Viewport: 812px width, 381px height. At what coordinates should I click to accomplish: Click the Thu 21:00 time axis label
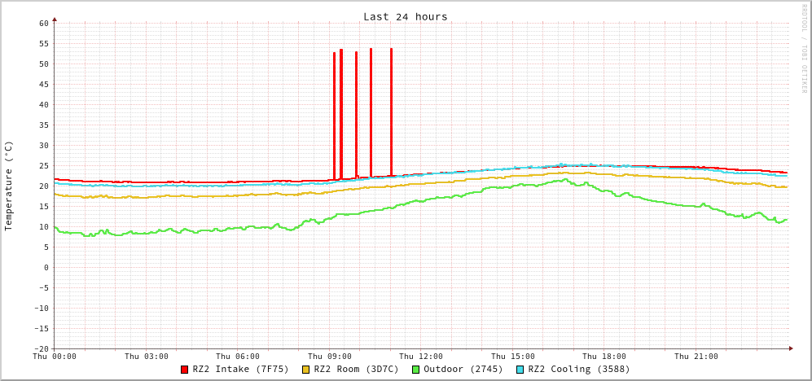pos(696,356)
